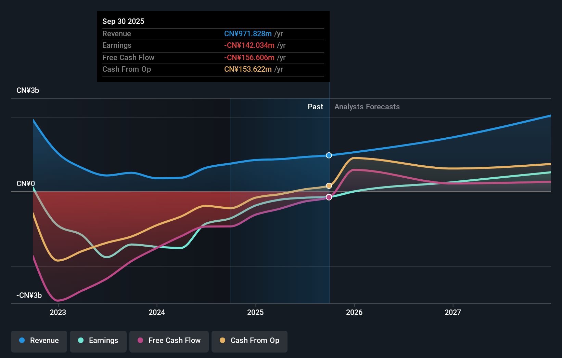Click the teal Earnings legend dot
This screenshot has height=358, width=562.
point(80,341)
